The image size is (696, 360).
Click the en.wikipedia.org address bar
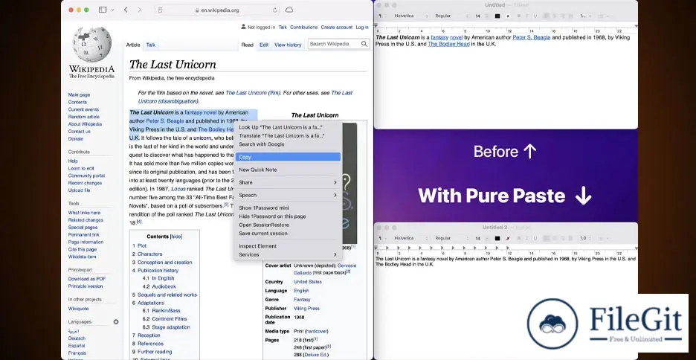(217, 10)
